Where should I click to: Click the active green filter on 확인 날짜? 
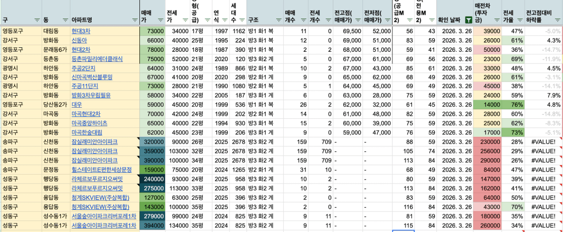click(x=468, y=20)
